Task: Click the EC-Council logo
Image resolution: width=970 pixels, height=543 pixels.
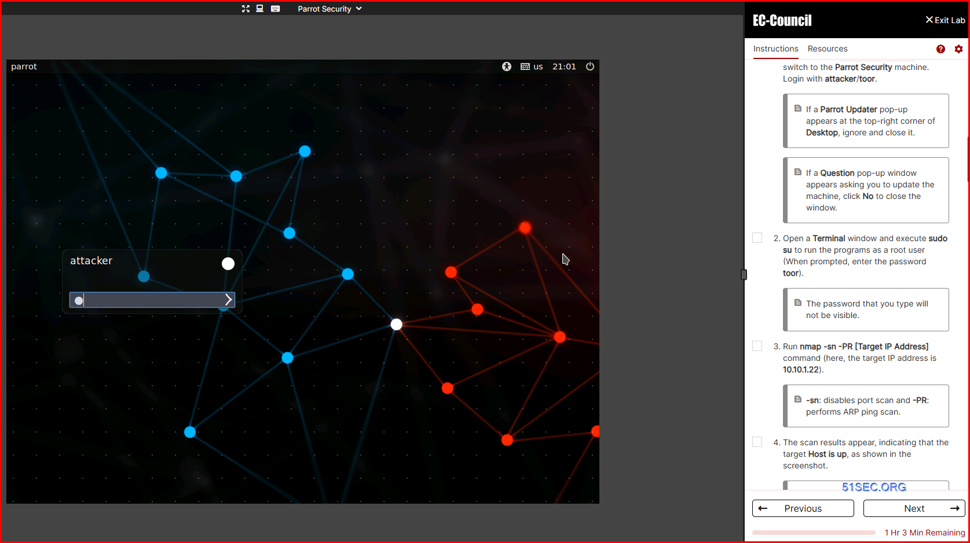Action: click(x=782, y=21)
